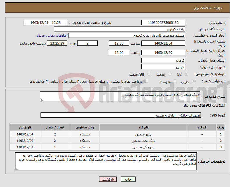Click the unit دستگاه in the دیگ پخت row
230x187 pixels.
[85, 141]
